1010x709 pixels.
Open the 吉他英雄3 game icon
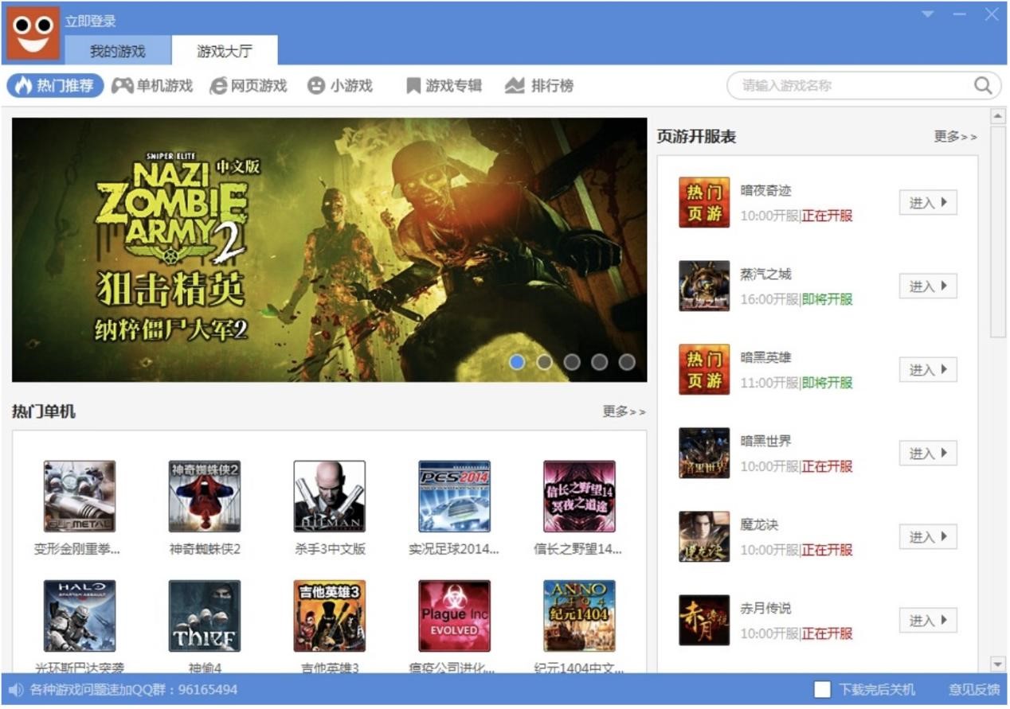click(x=330, y=616)
